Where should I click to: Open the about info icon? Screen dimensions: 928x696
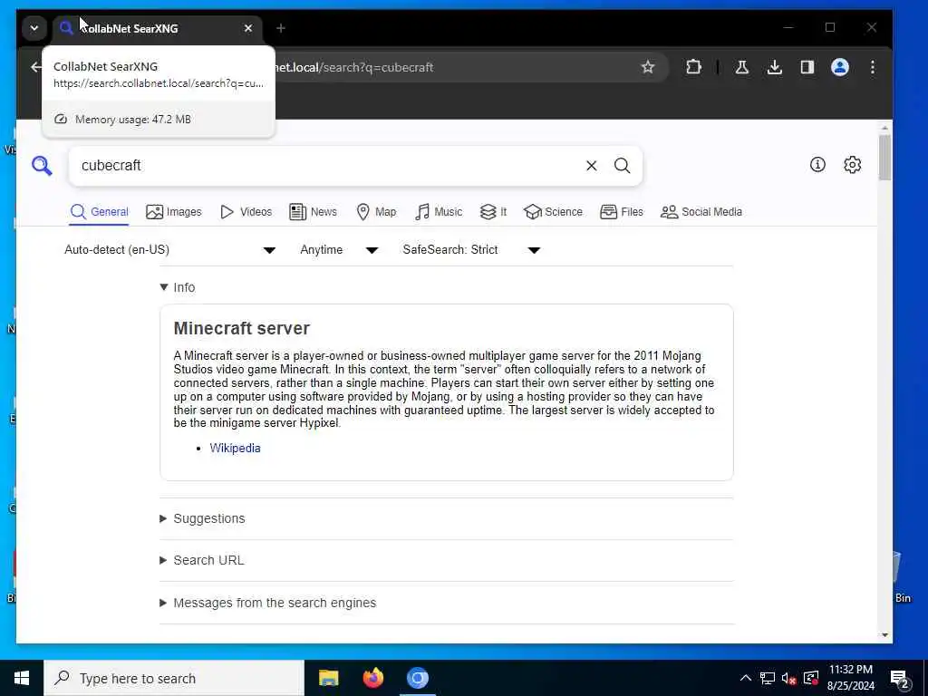pyautogui.click(x=817, y=165)
